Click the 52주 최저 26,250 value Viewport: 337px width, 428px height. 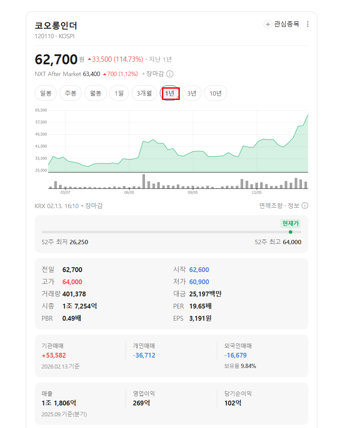[x=79, y=242]
